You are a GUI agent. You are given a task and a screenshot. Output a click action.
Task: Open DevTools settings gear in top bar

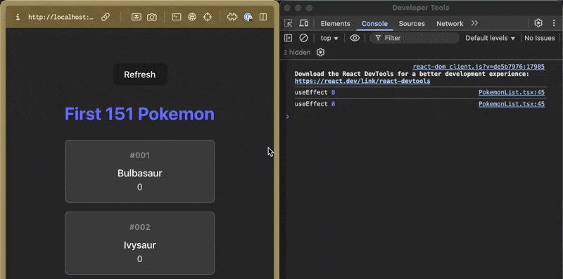click(x=538, y=23)
